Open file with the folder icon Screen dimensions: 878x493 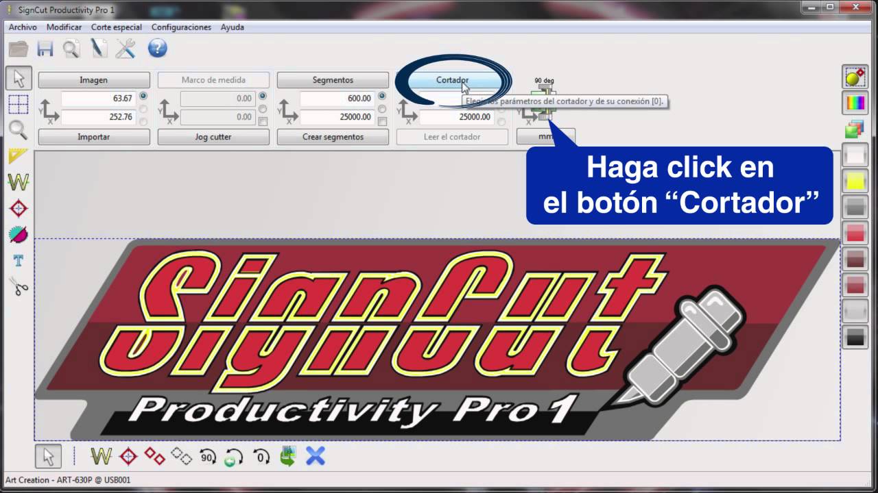tap(19, 49)
